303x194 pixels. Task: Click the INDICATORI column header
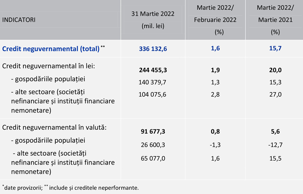19,20
